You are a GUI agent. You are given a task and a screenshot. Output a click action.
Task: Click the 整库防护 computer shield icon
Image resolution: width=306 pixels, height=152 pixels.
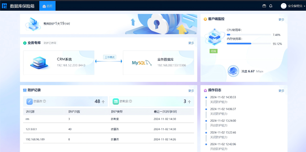pyautogui.click(x=33, y=24)
